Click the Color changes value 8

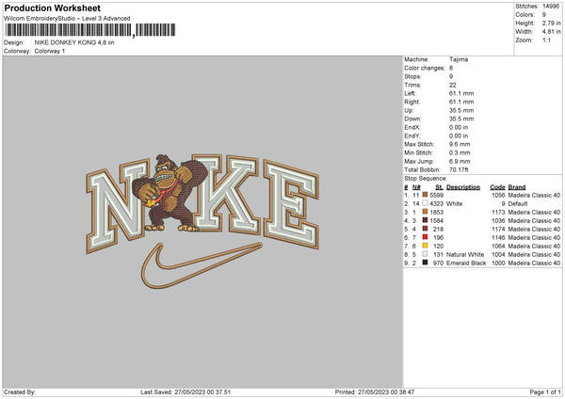pyautogui.click(x=451, y=68)
